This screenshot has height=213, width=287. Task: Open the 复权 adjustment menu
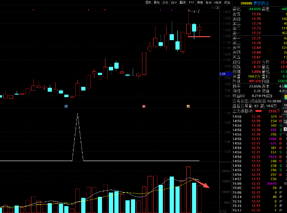pos(148,3)
